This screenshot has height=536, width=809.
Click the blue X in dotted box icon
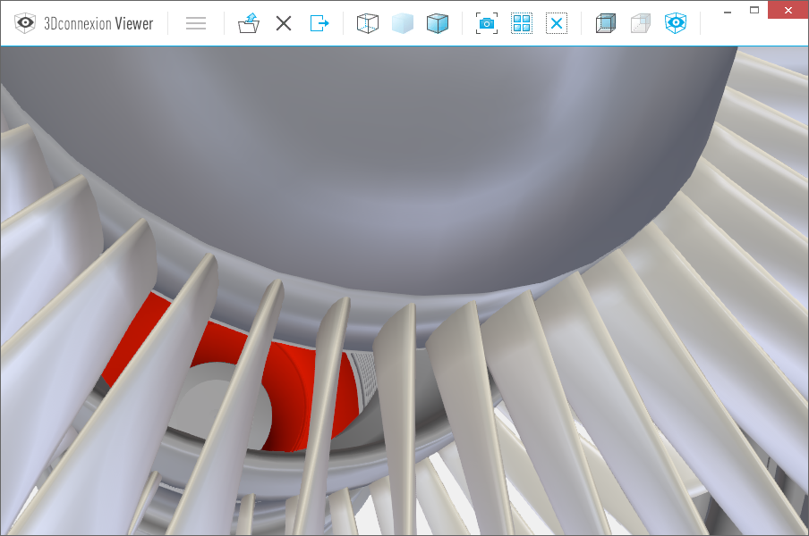(x=557, y=23)
